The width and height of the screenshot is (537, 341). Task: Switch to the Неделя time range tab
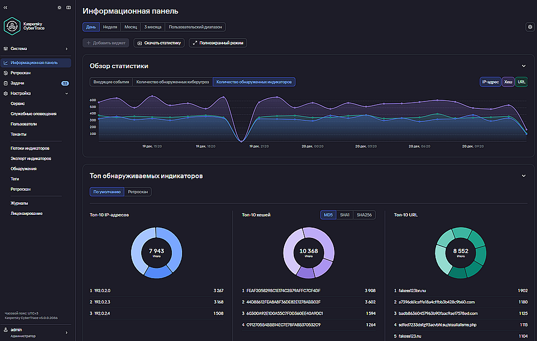[x=110, y=27]
